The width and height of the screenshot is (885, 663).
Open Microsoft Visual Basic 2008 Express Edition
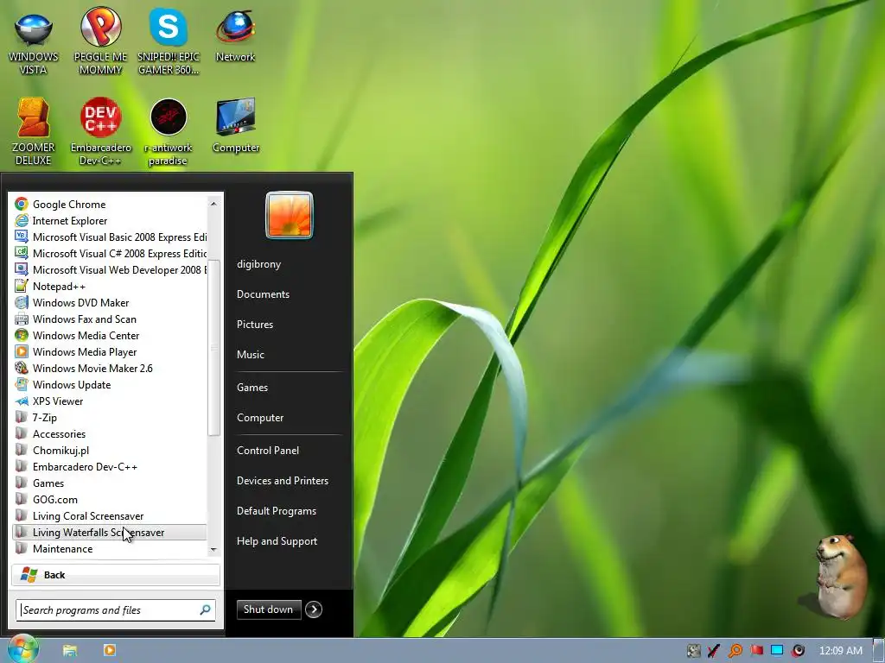pyautogui.click(x=110, y=237)
